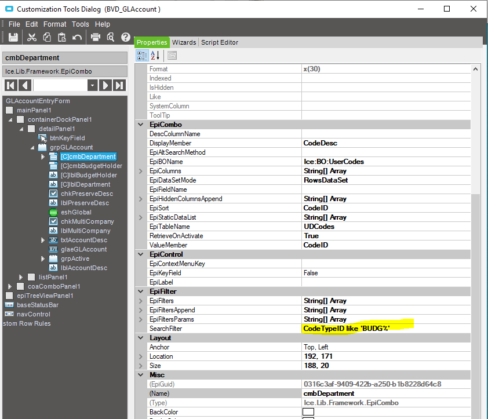
Task: Expand the EpiFiltersParams property row
Action: point(141,319)
